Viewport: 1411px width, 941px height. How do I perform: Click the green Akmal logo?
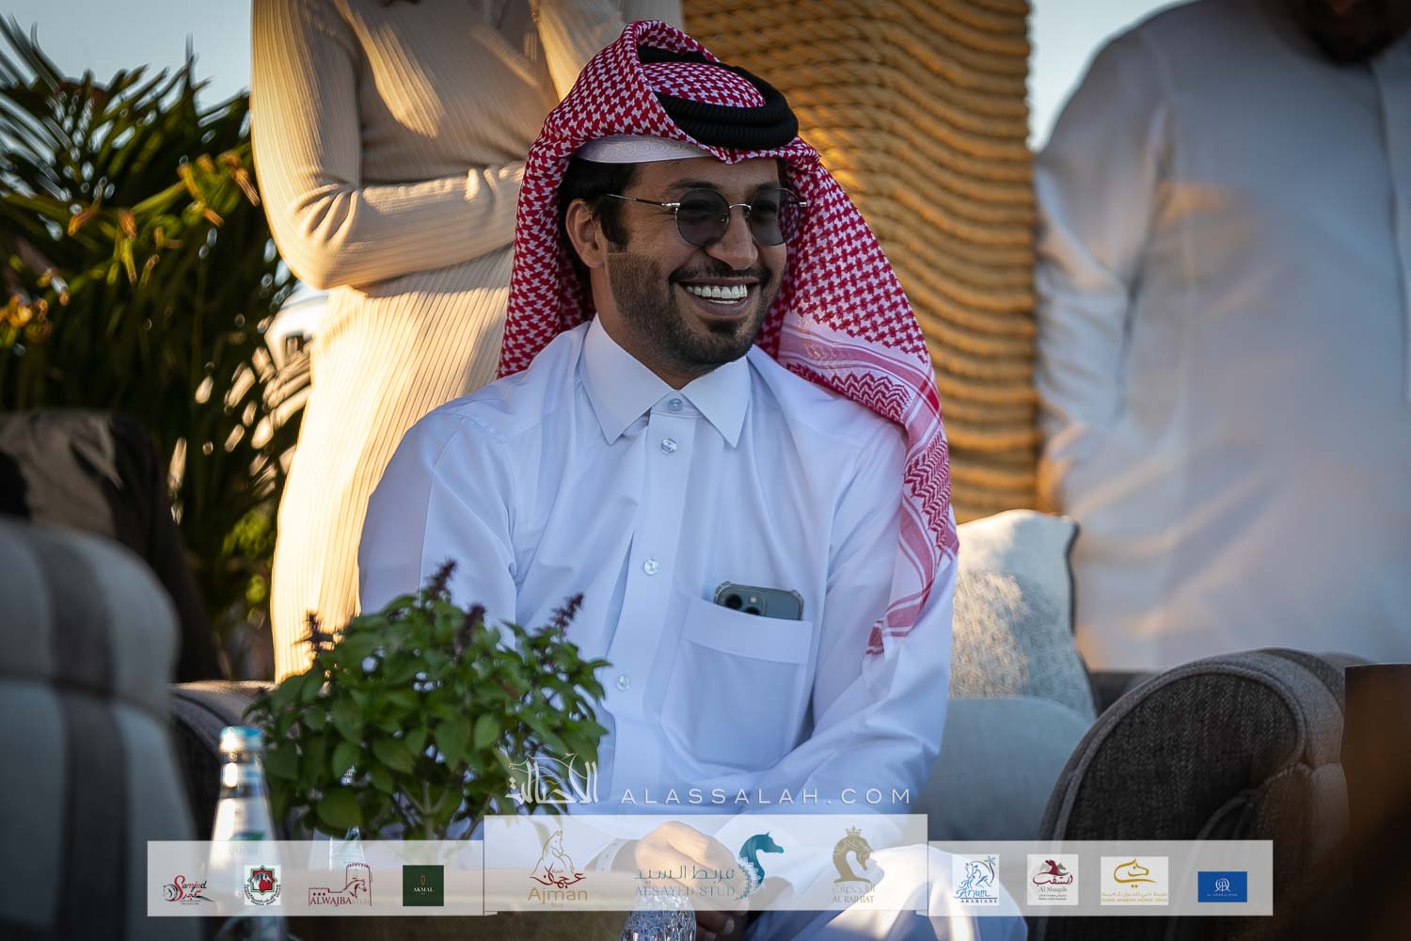[x=422, y=885]
